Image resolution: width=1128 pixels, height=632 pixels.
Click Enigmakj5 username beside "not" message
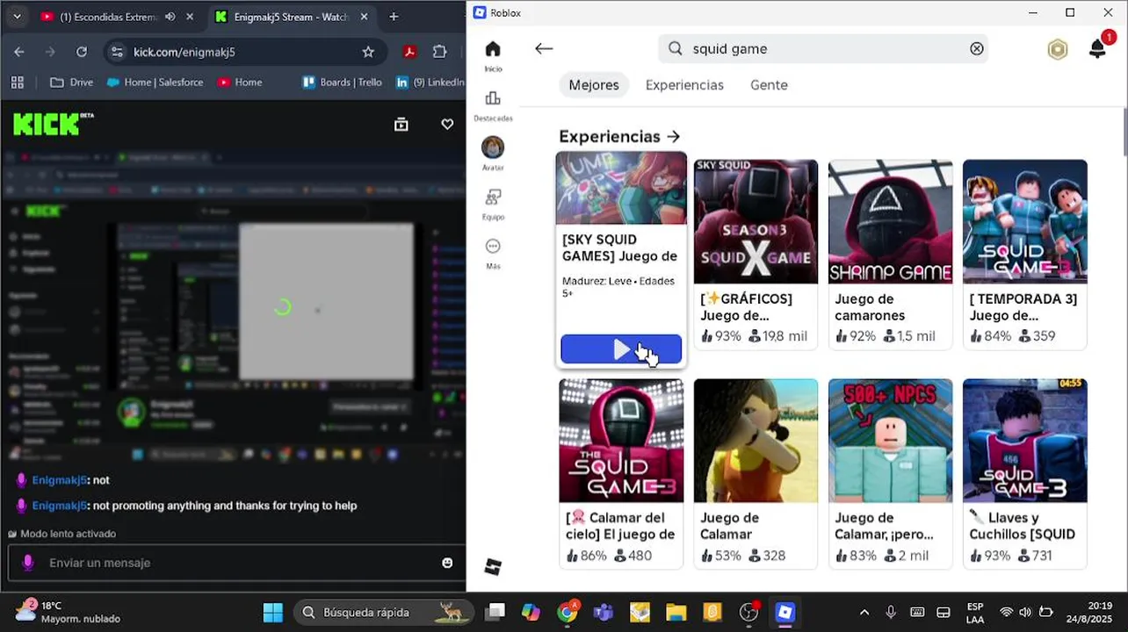point(60,480)
